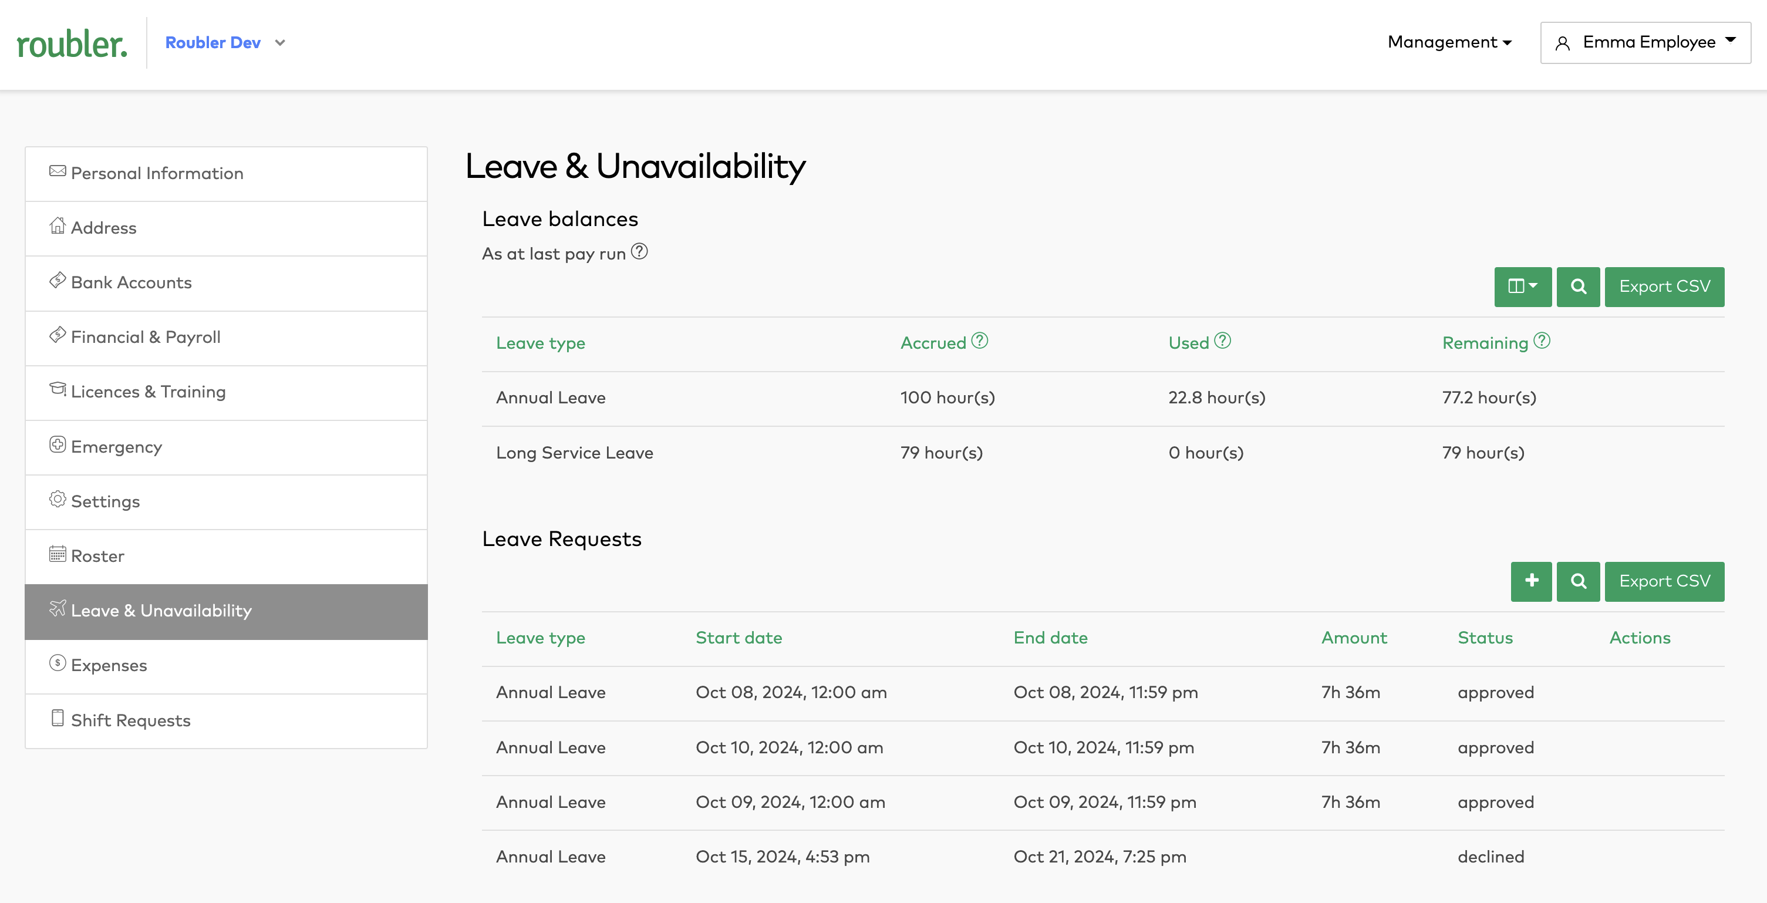Click the airplane icon beside Leave & Unavailability

58,608
